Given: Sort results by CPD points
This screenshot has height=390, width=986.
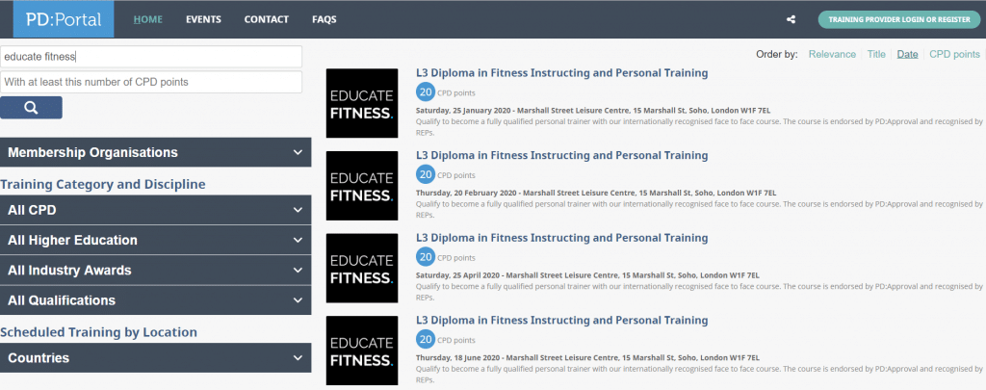Looking at the screenshot, I should coord(954,54).
